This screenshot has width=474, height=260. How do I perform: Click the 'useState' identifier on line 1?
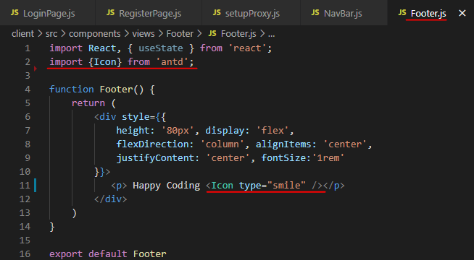point(161,48)
